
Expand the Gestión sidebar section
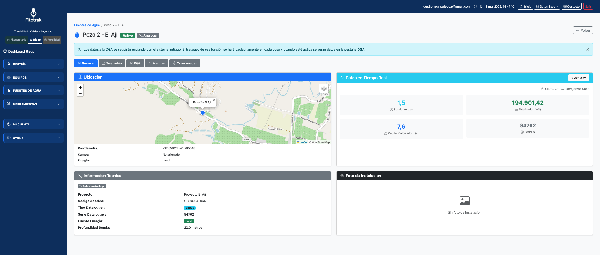tap(33, 64)
